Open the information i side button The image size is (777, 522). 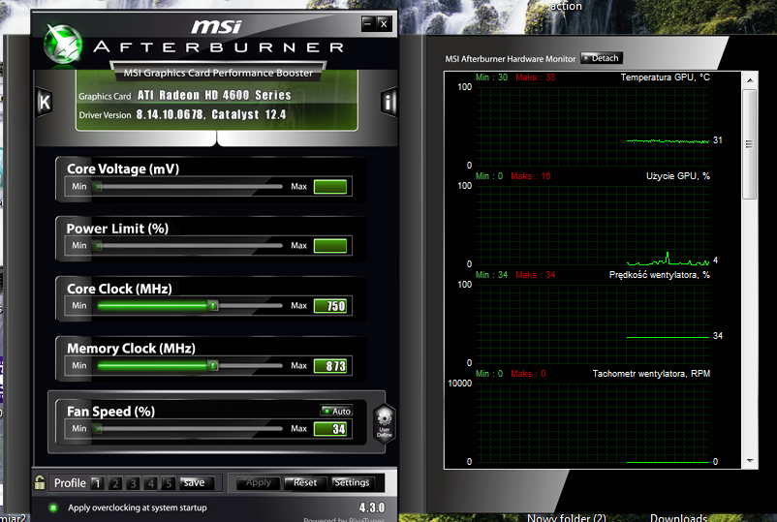pos(388,103)
